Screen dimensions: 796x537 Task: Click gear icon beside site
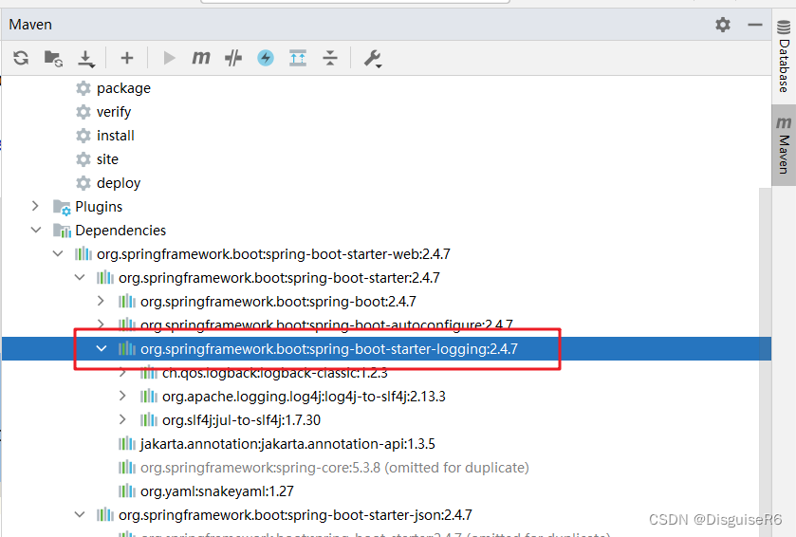pyautogui.click(x=83, y=159)
